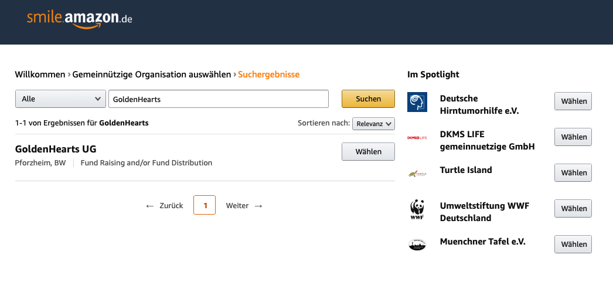613x285 pixels.
Task: Click the WWF panda logo
Action: pyautogui.click(x=417, y=209)
